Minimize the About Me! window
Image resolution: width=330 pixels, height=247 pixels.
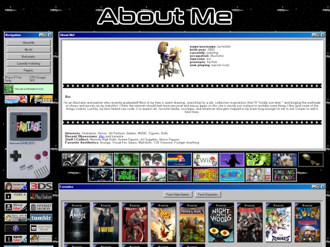click(313, 35)
